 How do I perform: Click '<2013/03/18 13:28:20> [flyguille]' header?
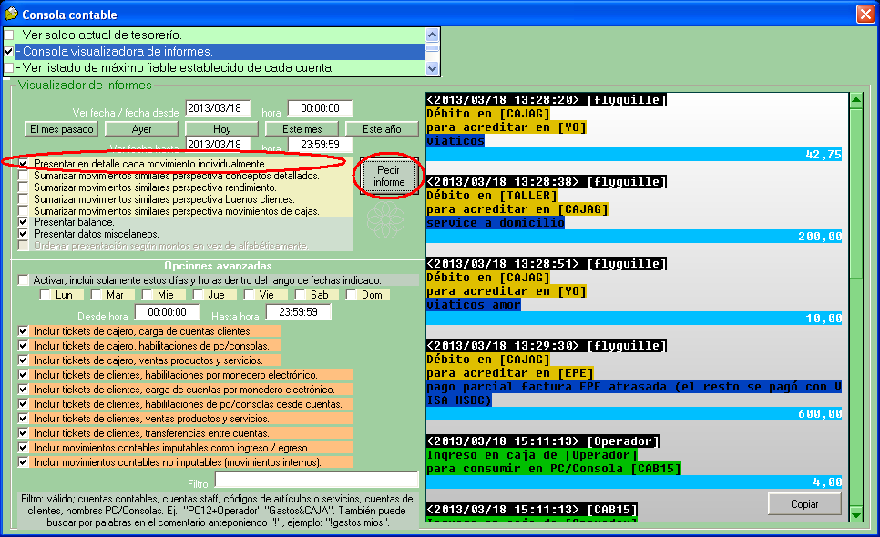click(x=547, y=100)
